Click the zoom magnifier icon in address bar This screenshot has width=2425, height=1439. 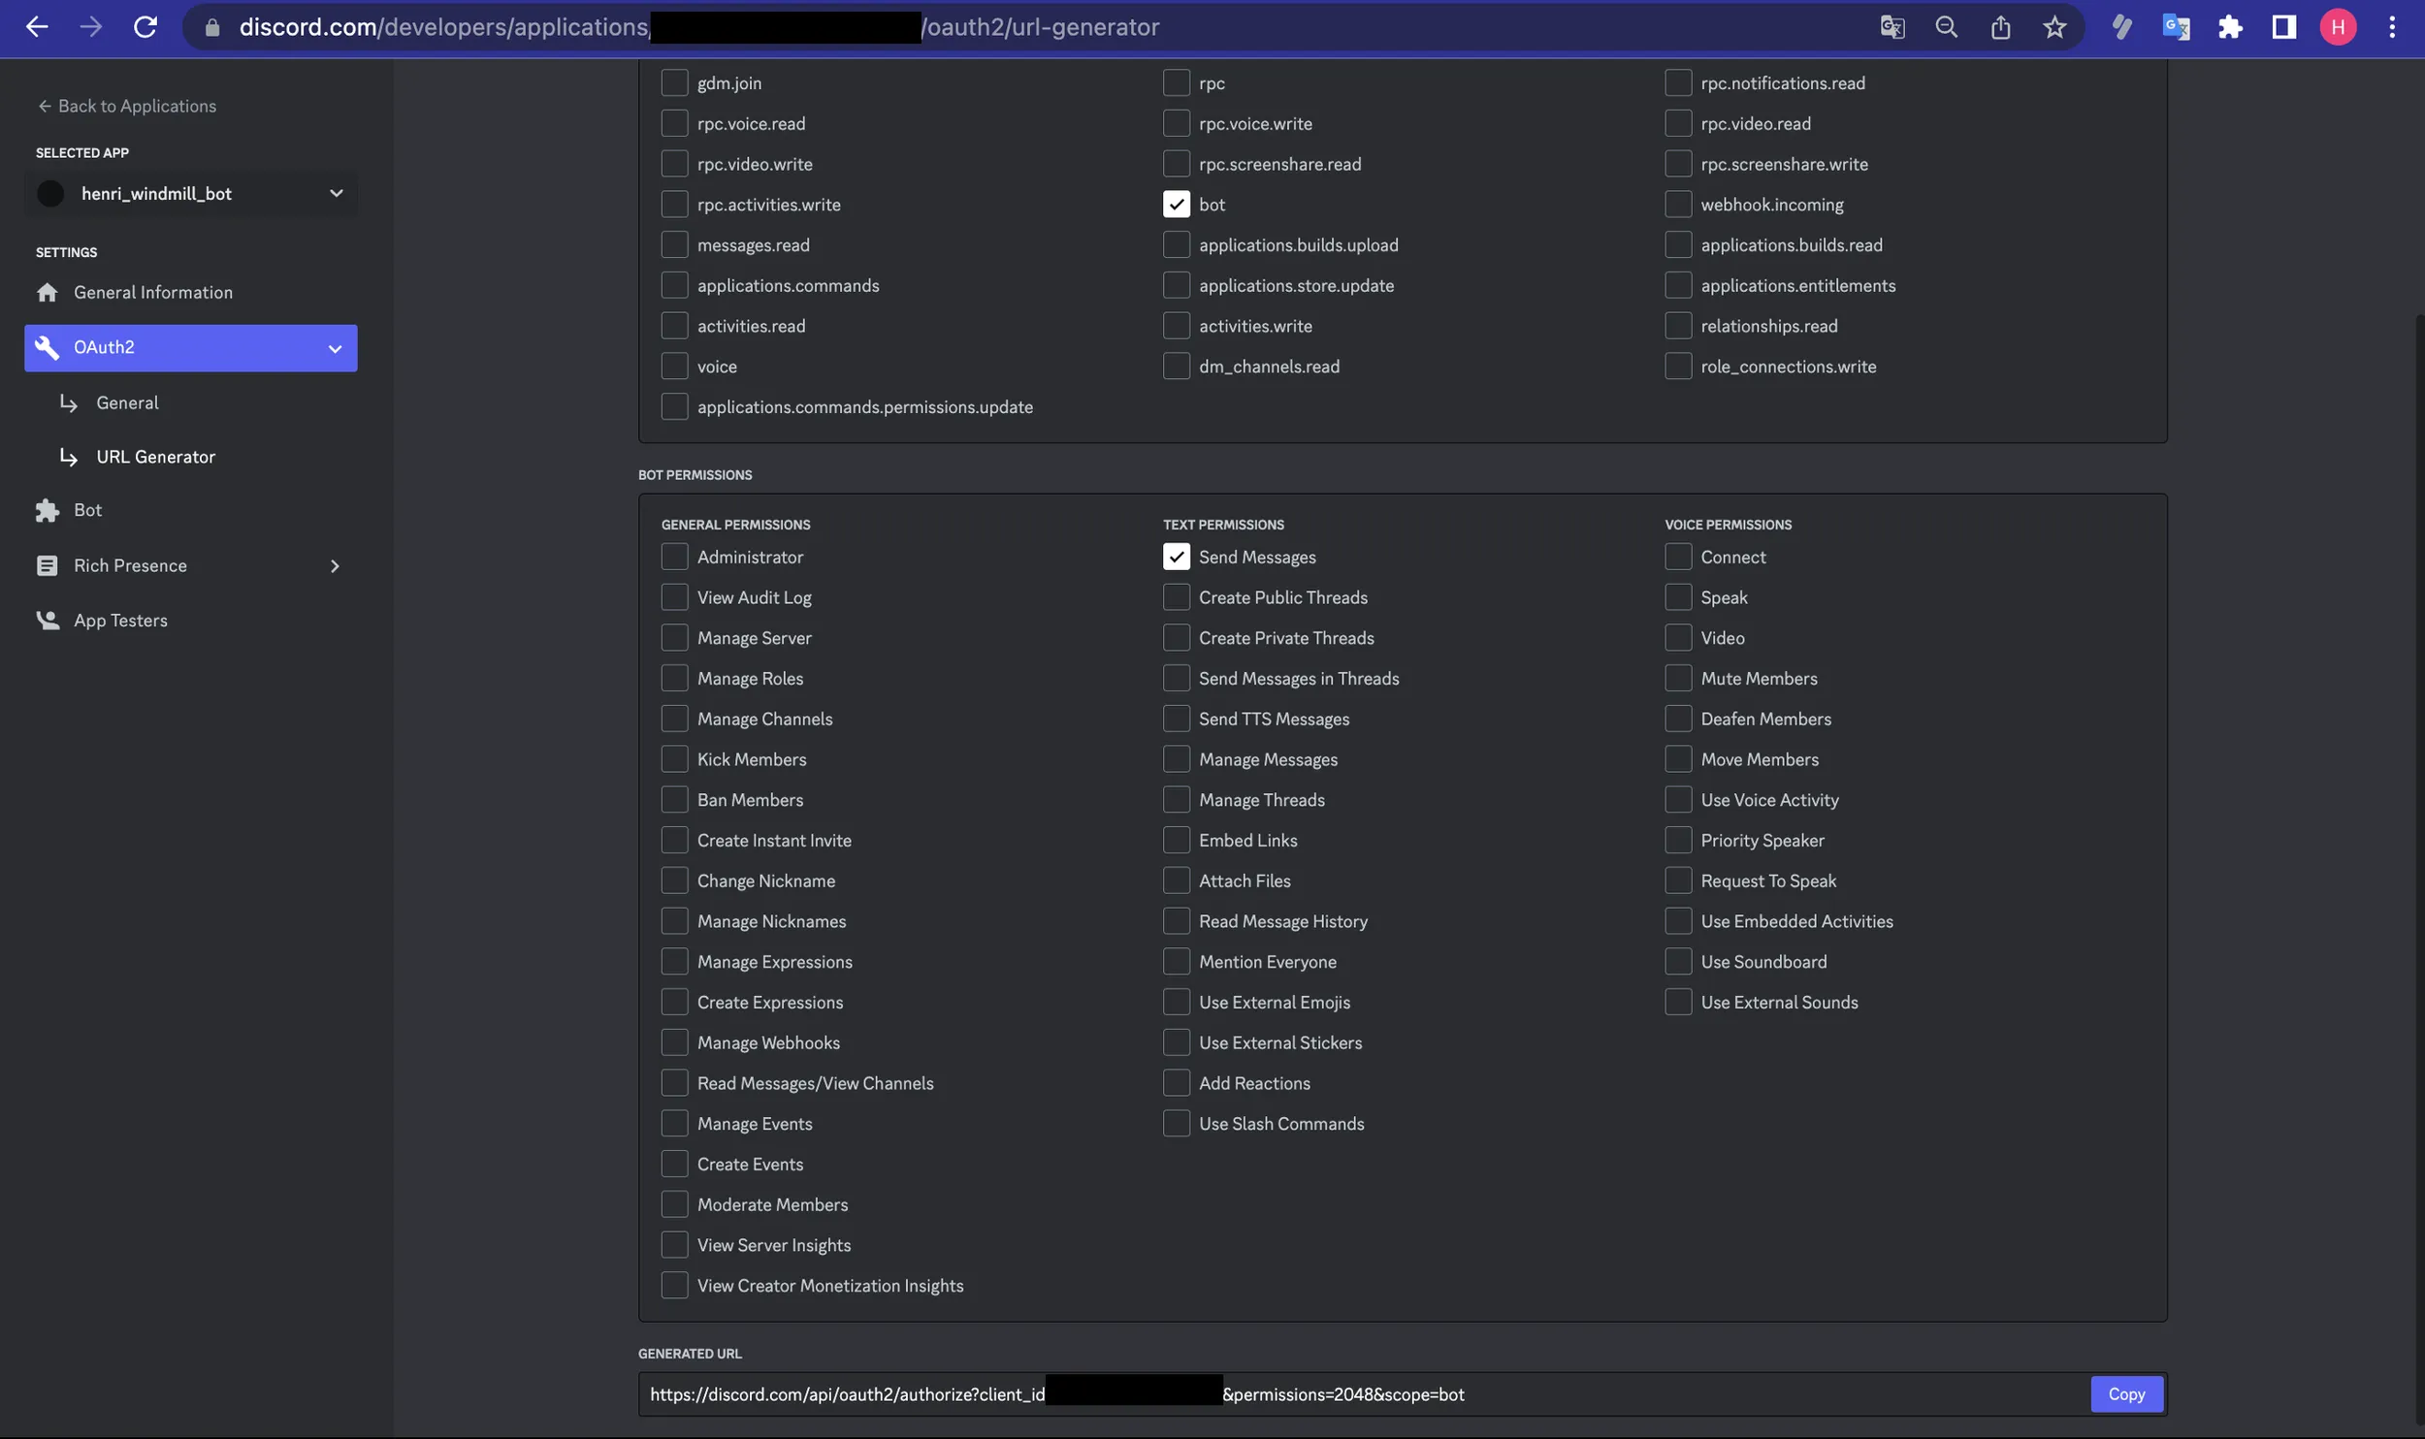pyautogui.click(x=1946, y=27)
